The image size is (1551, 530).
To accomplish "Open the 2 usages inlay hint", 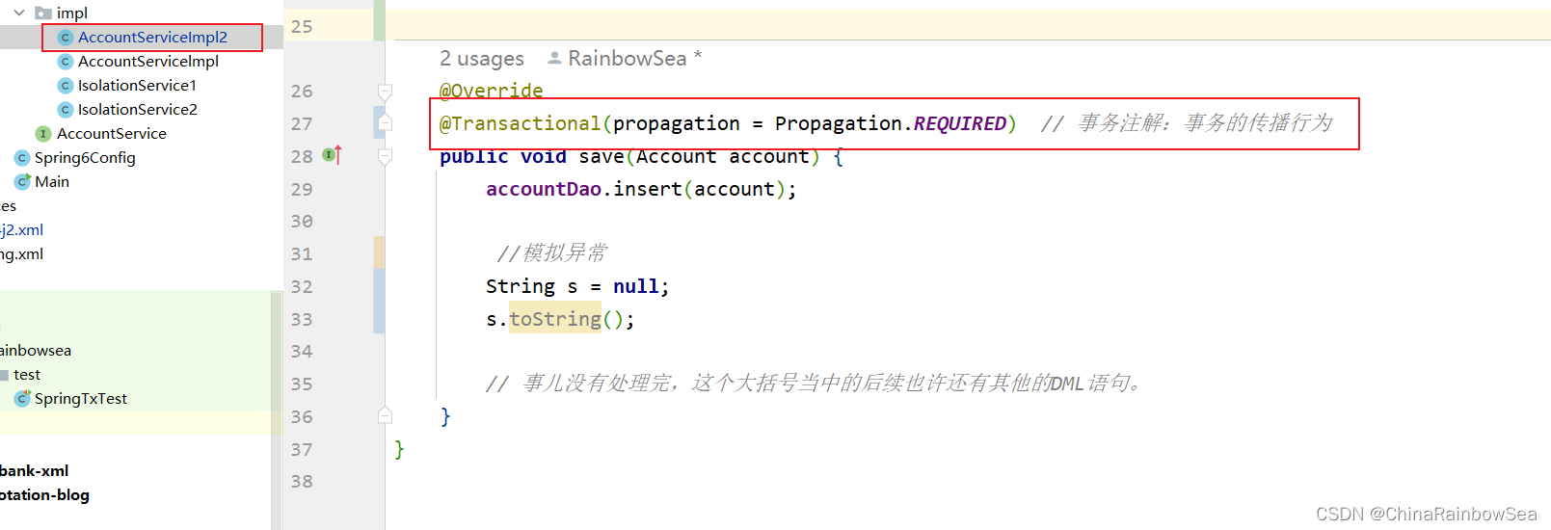I will coord(482,58).
